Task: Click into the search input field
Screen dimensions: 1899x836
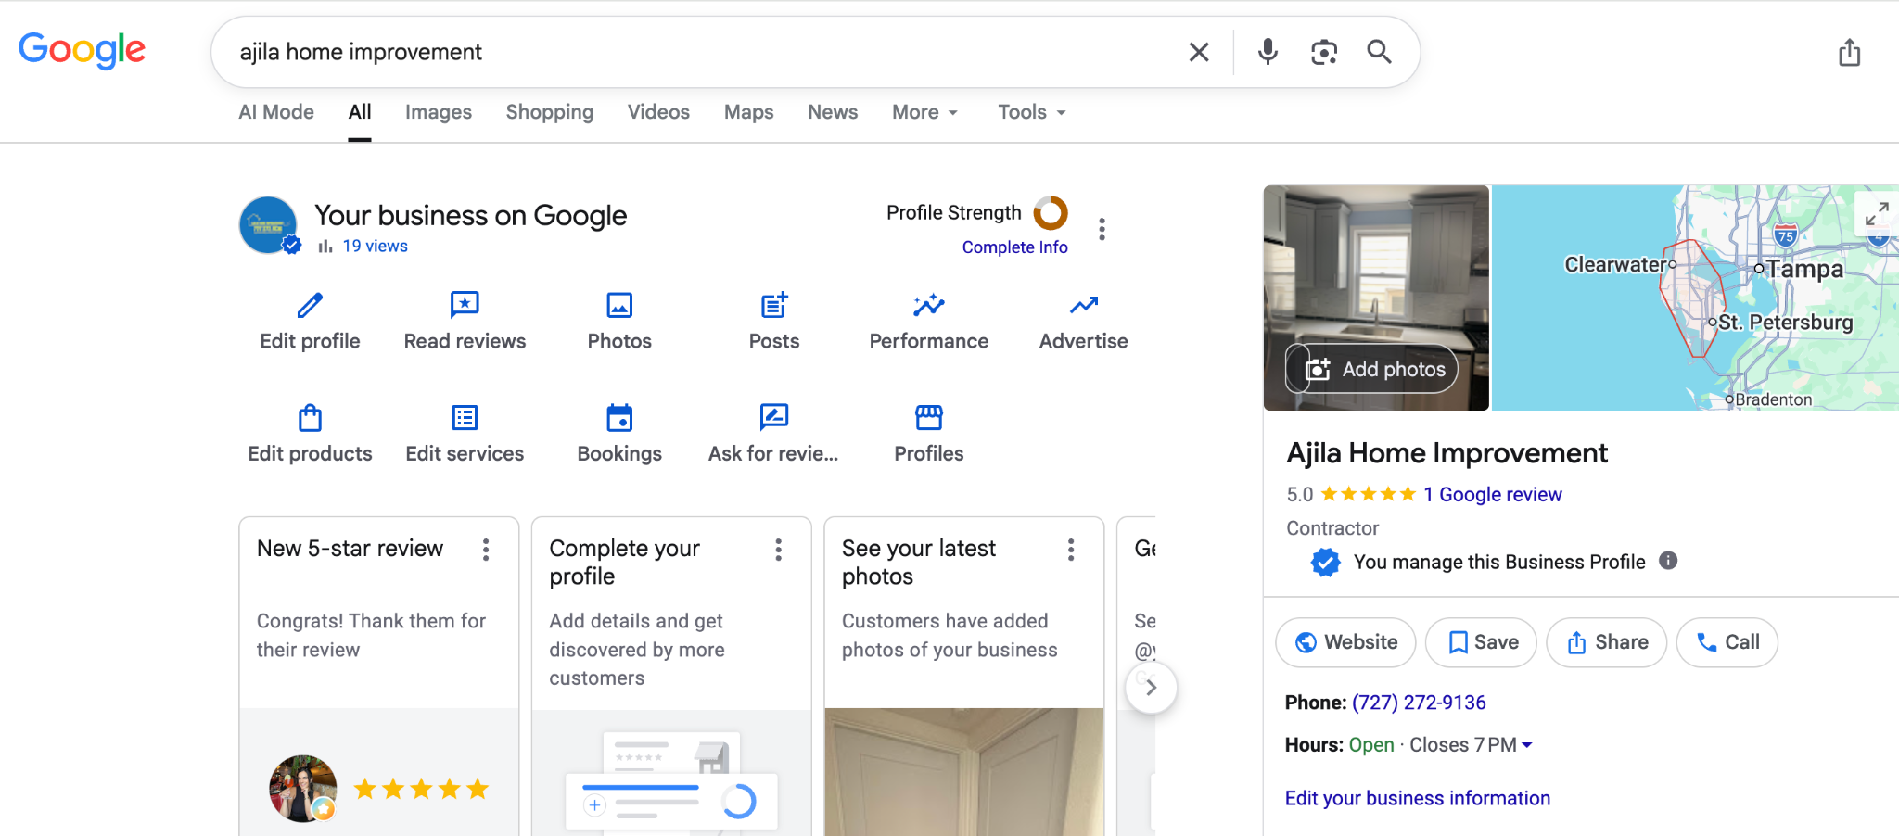Action: click(x=705, y=52)
